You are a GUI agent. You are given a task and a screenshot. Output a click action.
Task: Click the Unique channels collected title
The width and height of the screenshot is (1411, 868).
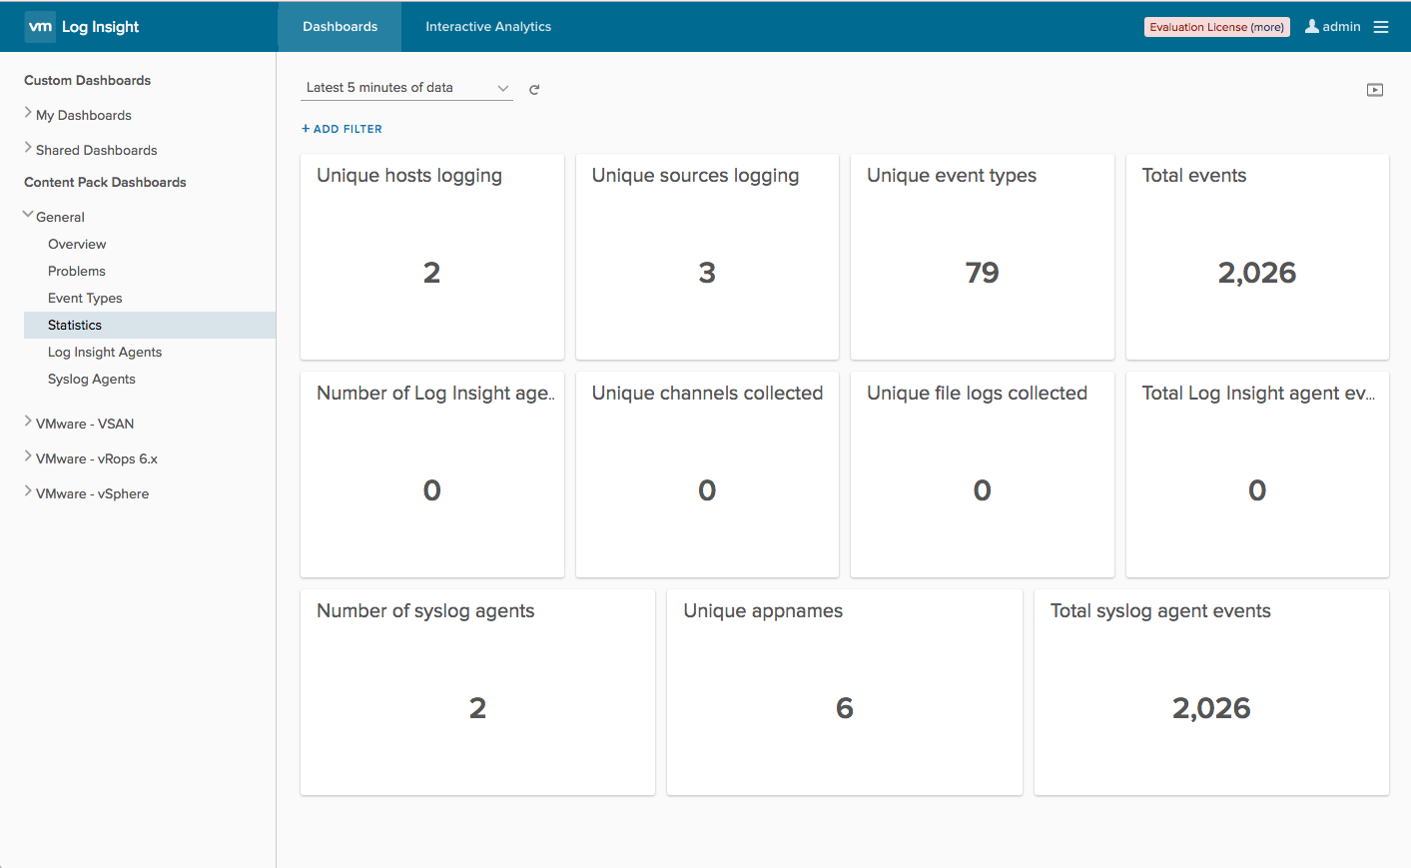[707, 394]
